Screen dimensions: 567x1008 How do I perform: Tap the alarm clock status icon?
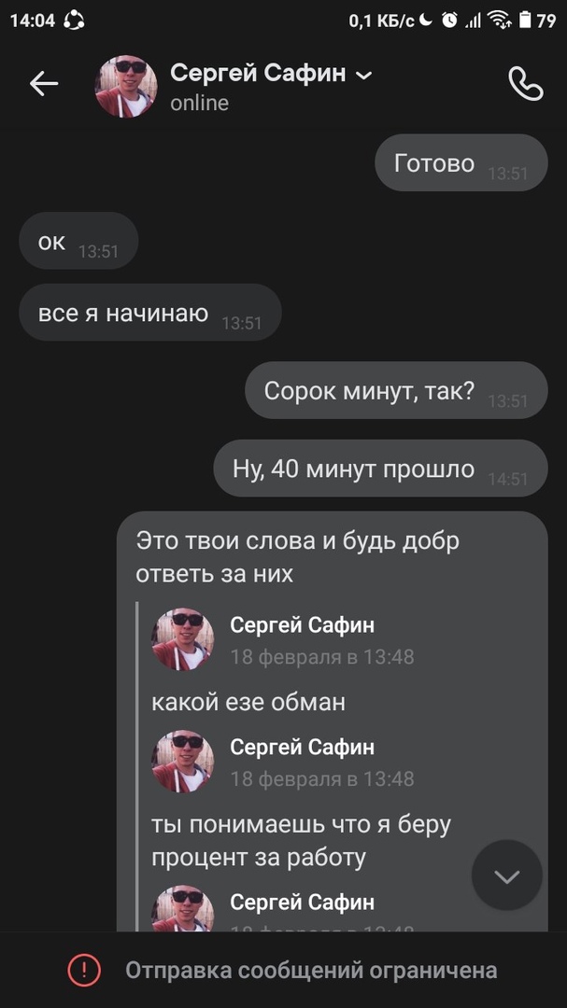point(449,21)
